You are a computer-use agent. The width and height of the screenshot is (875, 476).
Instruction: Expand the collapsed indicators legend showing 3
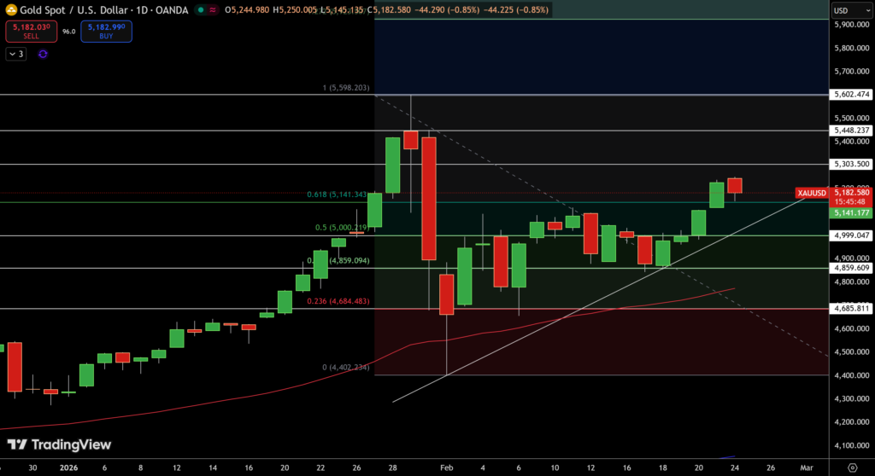tap(16, 54)
